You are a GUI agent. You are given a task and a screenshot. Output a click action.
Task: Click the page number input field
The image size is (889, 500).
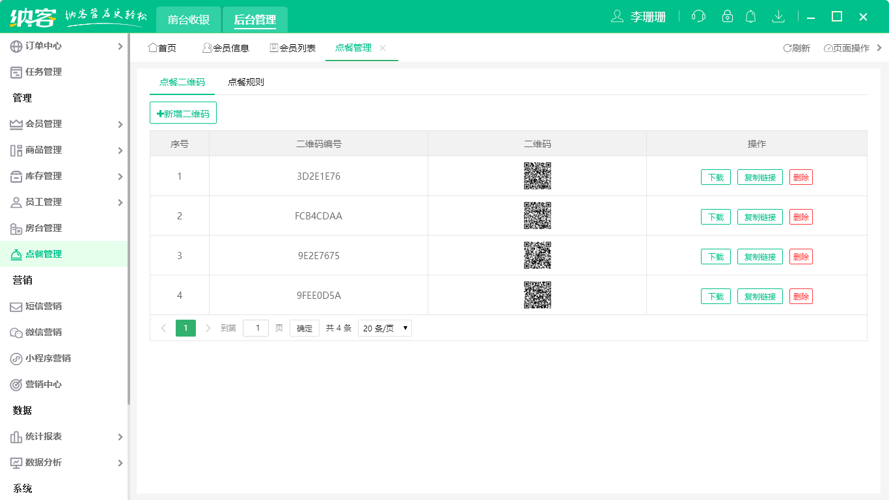tap(256, 328)
